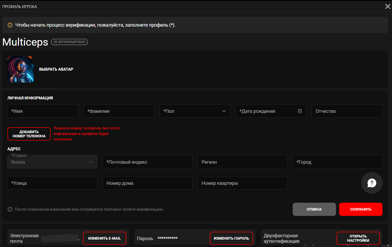Close the player profile dialog

pyautogui.click(x=387, y=7)
